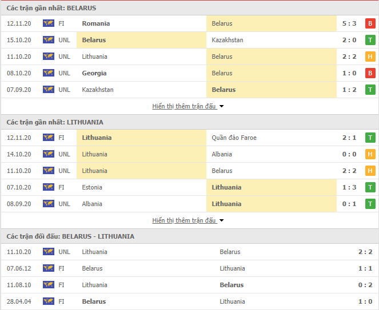
Task: Expand more Lithuania matches with the dropdown arrow
Action: click(221, 220)
